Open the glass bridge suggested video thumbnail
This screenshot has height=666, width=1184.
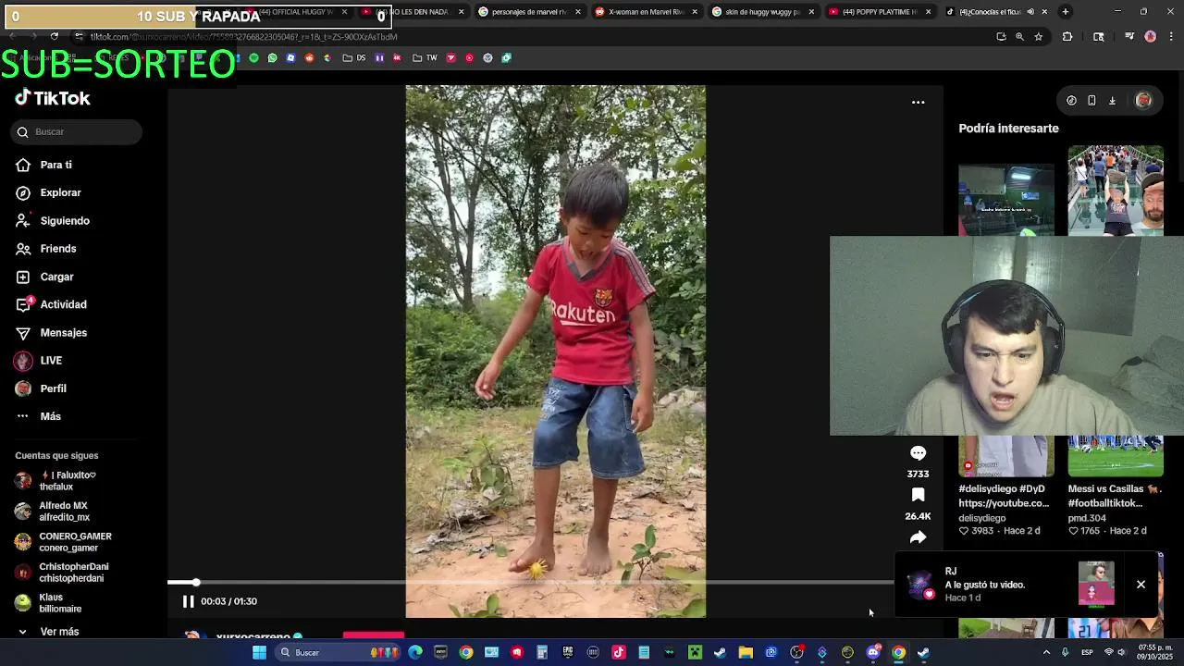pos(1116,190)
